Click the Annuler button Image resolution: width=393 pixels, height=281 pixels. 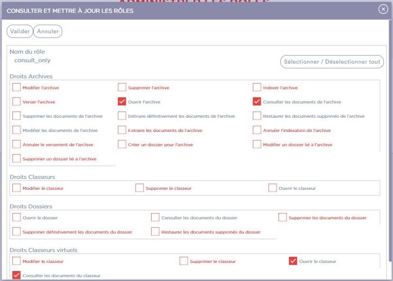point(48,31)
